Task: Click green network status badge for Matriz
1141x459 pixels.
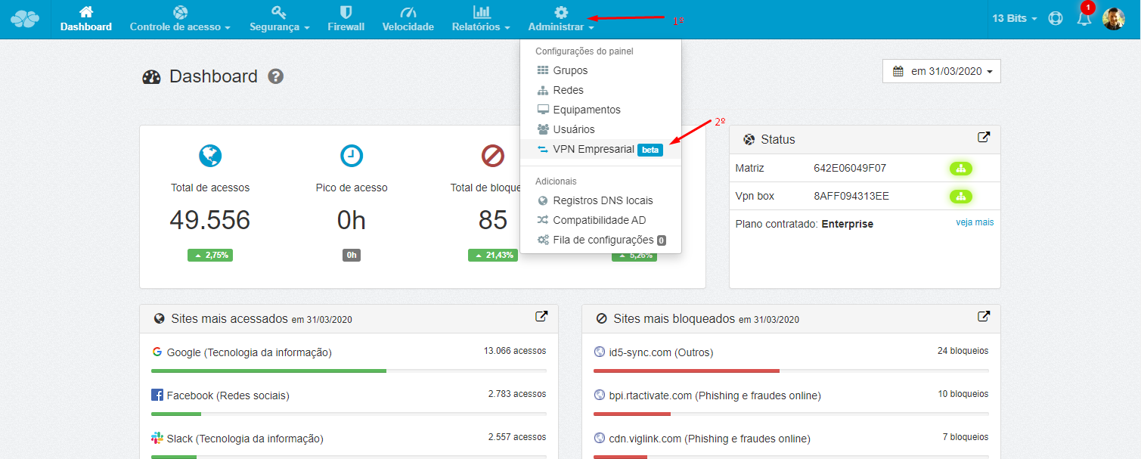Action: pos(961,168)
